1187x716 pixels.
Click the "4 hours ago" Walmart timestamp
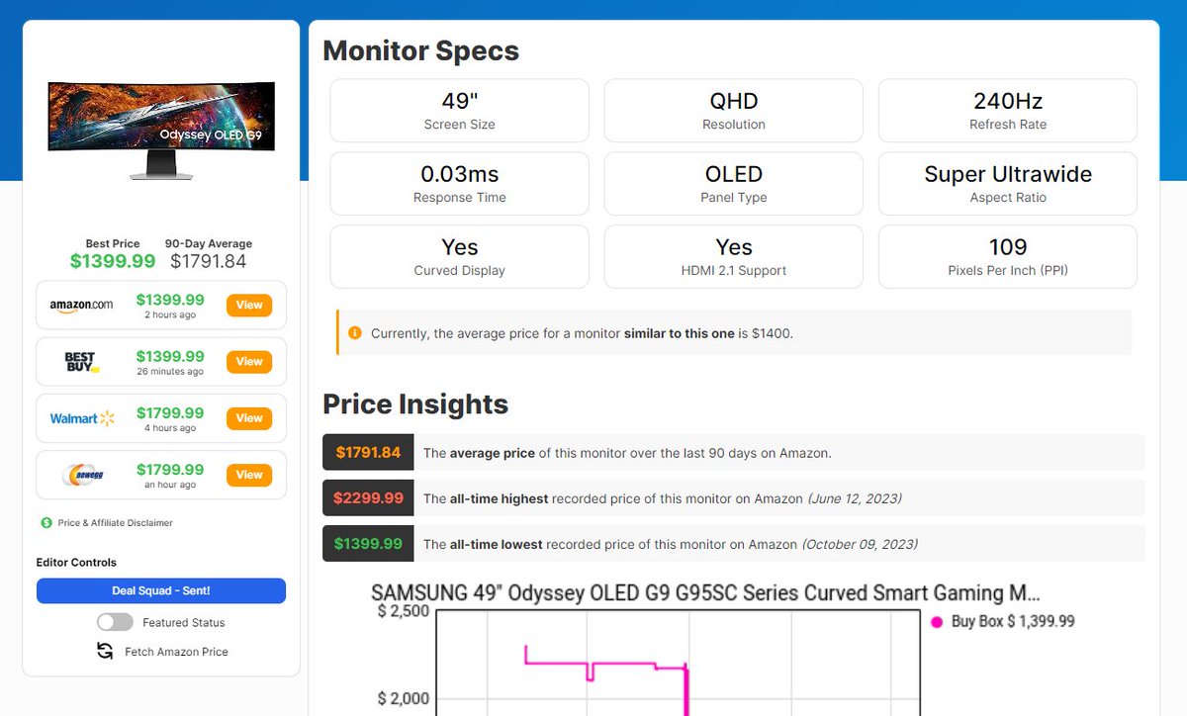point(170,428)
